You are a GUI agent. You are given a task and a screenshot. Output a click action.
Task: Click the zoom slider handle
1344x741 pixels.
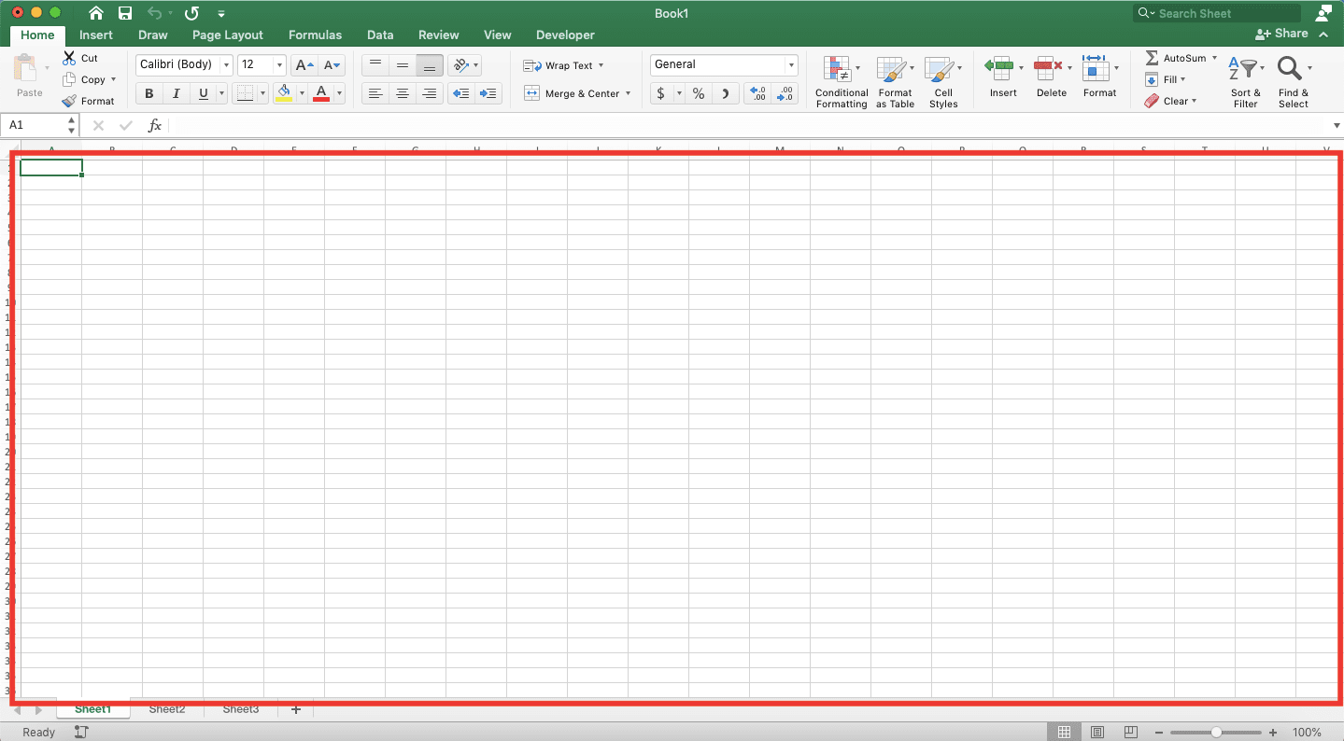pos(1216,733)
